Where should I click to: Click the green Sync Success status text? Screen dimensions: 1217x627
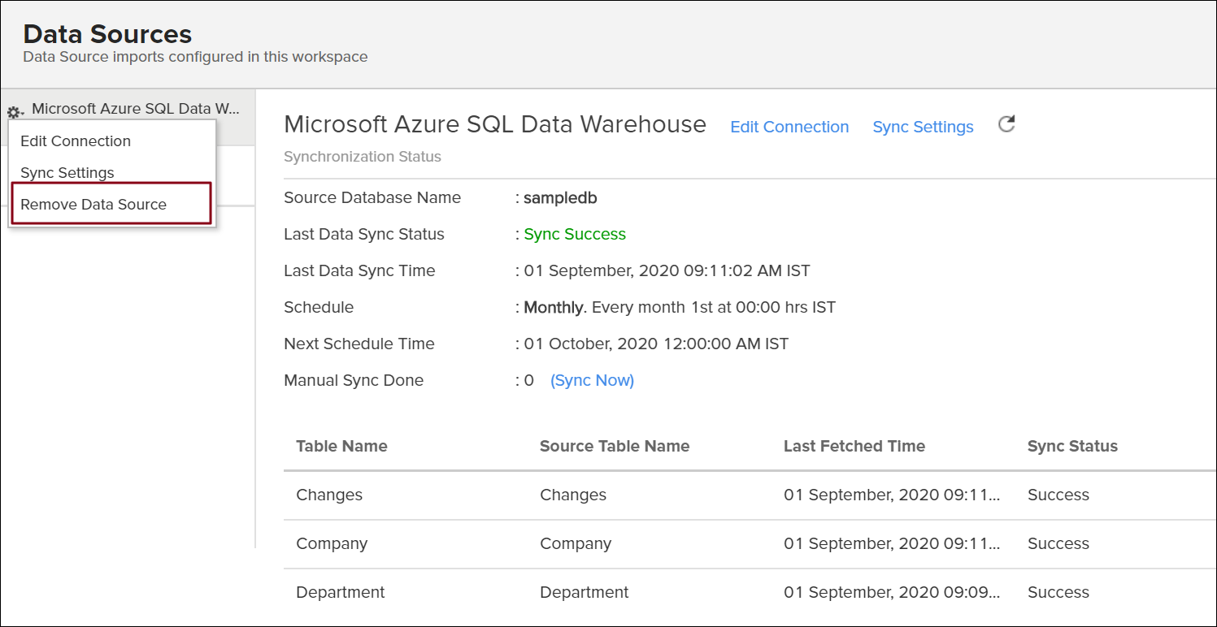(x=575, y=235)
